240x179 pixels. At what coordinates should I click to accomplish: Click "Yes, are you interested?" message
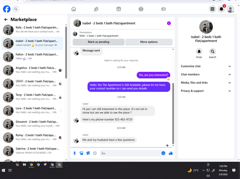pyautogui.click(x=153, y=75)
